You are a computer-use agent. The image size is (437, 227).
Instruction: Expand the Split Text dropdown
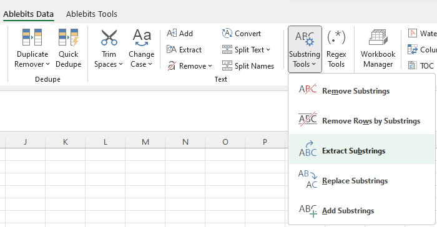246,49
